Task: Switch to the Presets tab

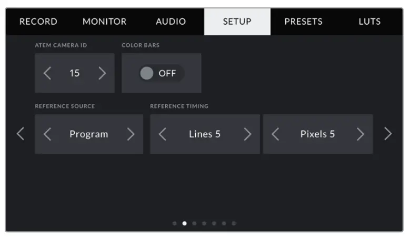Action: click(x=303, y=22)
